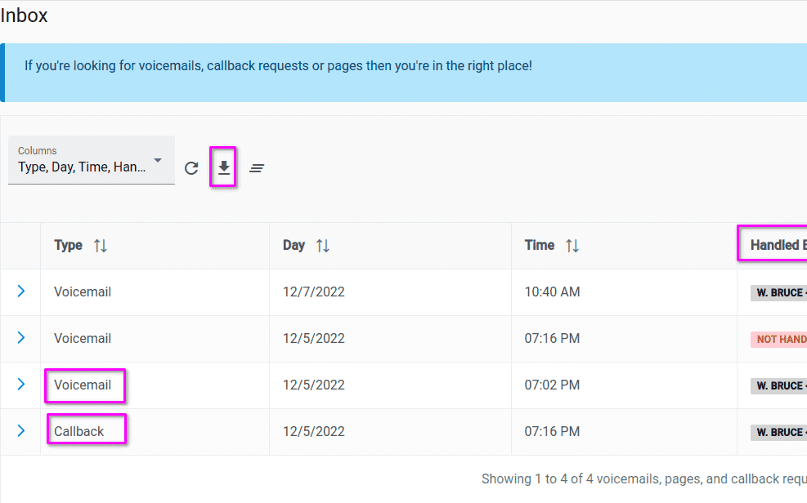Sort the Time column using its sort arrows
This screenshot has width=807, height=503.
(x=572, y=244)
